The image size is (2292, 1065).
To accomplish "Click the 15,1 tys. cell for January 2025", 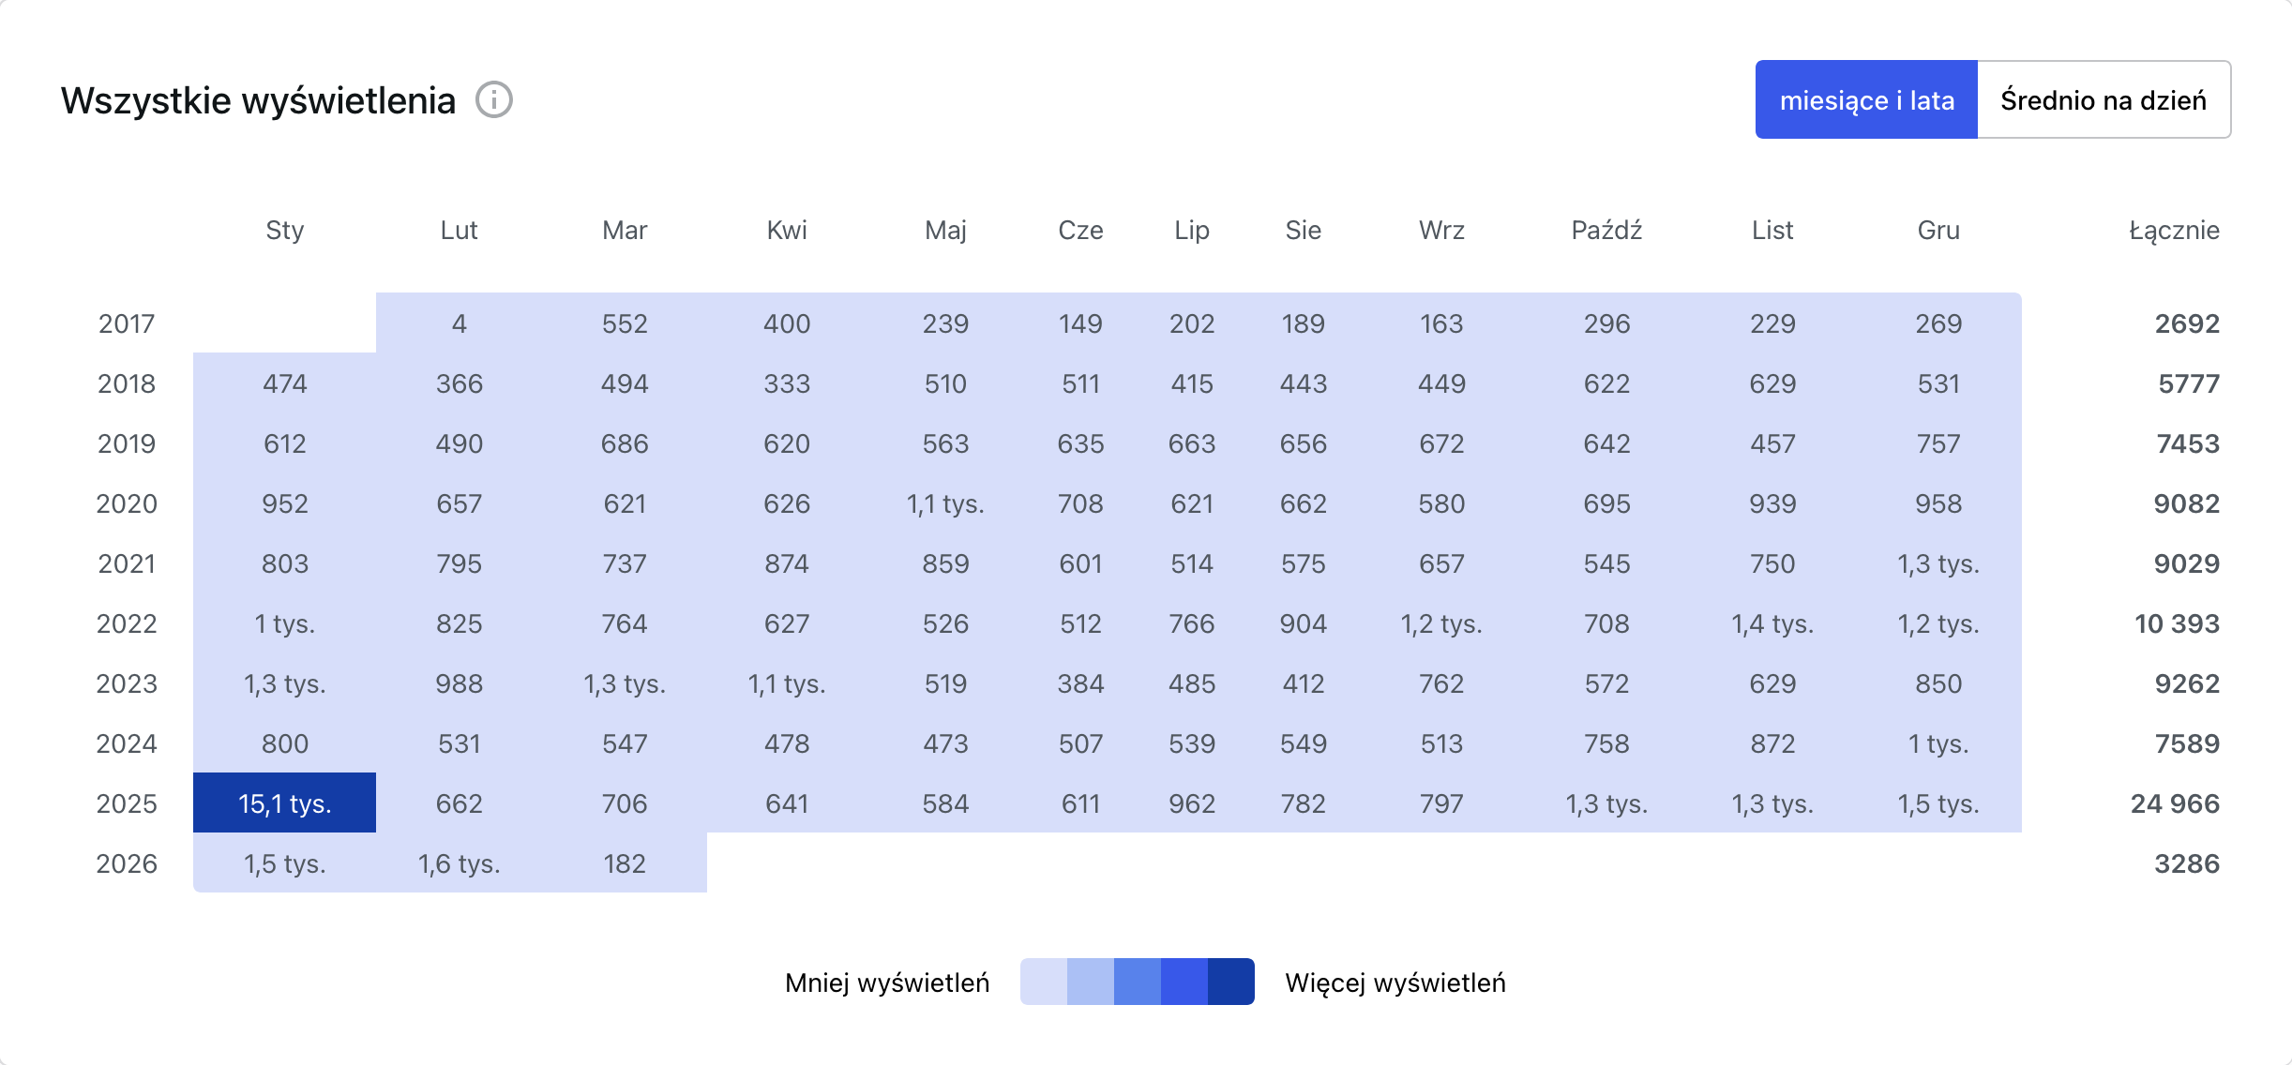I will (x=284, y=803).
